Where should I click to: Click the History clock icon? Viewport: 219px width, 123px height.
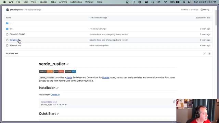point(202,10)
